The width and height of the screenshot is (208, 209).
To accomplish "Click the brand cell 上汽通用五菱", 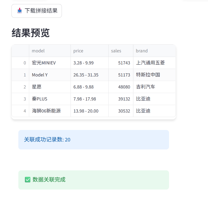I will click(154, 63).
